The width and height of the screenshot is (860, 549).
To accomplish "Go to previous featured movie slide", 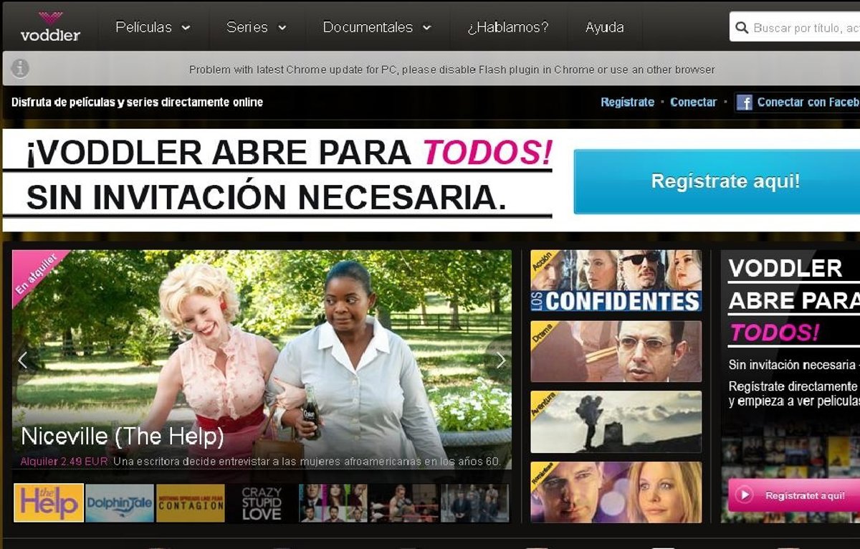I will coord(23,360).
